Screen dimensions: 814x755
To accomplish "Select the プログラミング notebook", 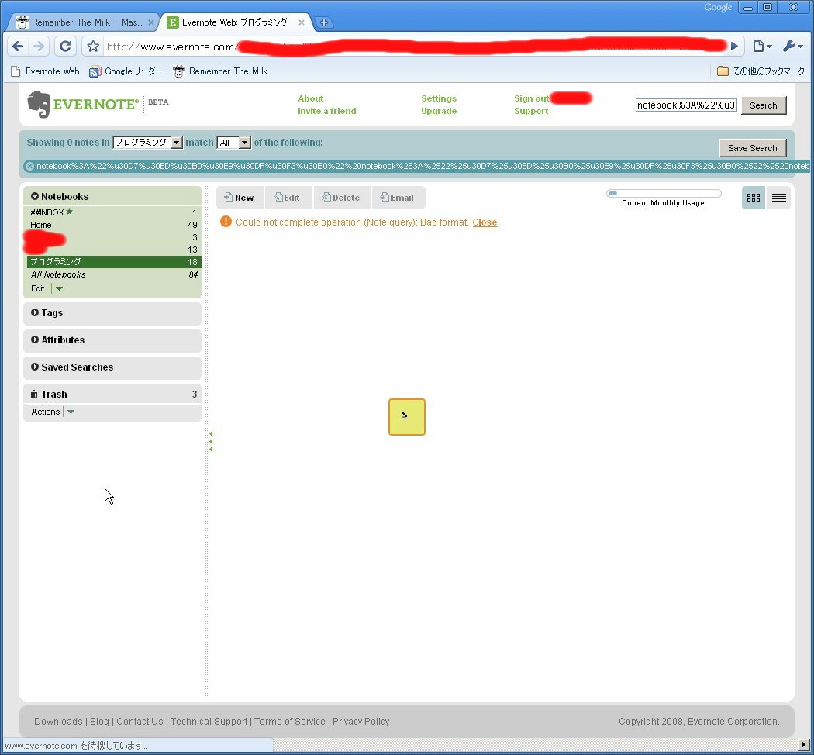I will click(114, 262).
